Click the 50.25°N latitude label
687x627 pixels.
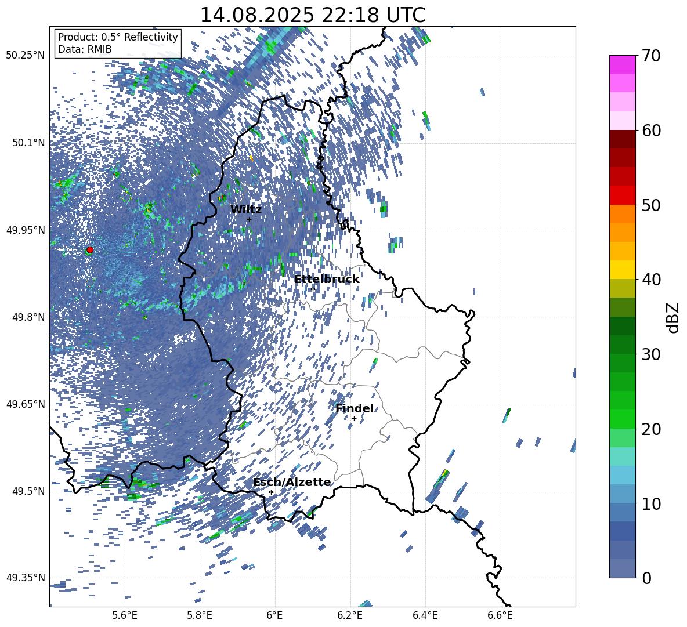click(26, 56)
